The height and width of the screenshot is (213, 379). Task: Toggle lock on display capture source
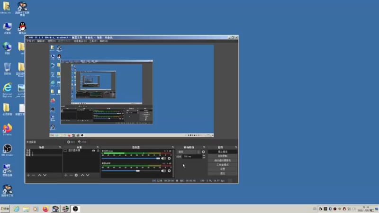(97, 151)
